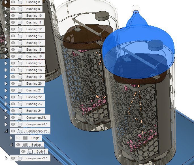Expand the Bushing:11 tree node
194x165 pixels.
(6, 22)
